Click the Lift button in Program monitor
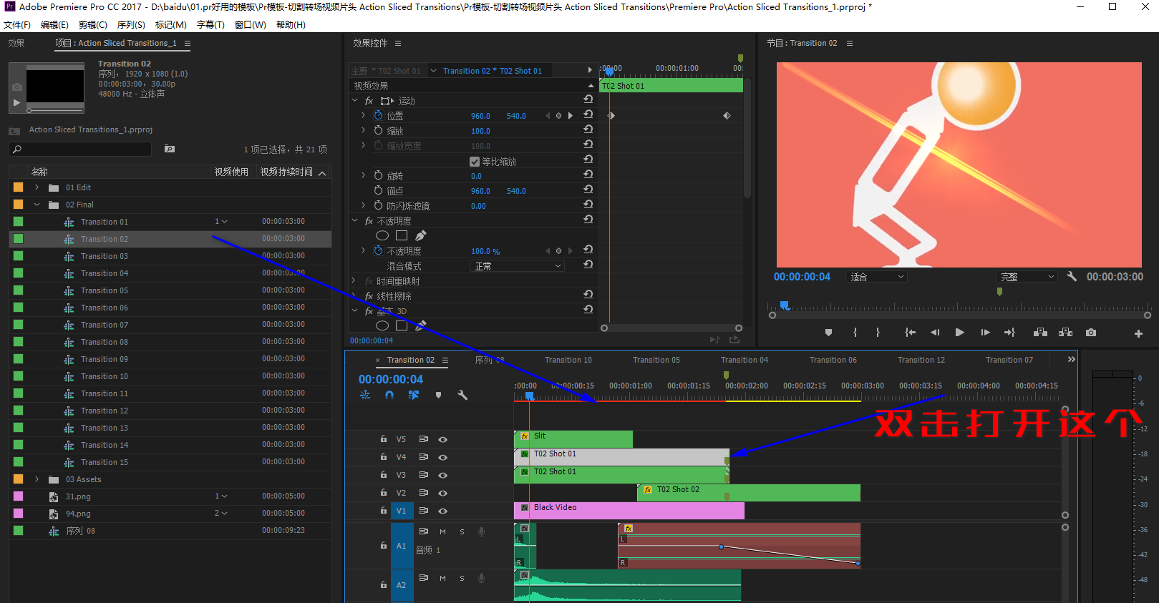1159x603 pixels. point(1040,333)
